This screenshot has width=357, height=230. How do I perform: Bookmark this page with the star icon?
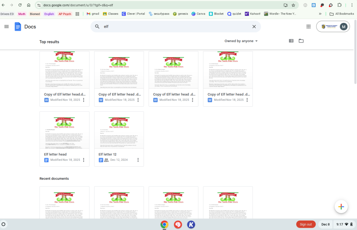point(293,5)
